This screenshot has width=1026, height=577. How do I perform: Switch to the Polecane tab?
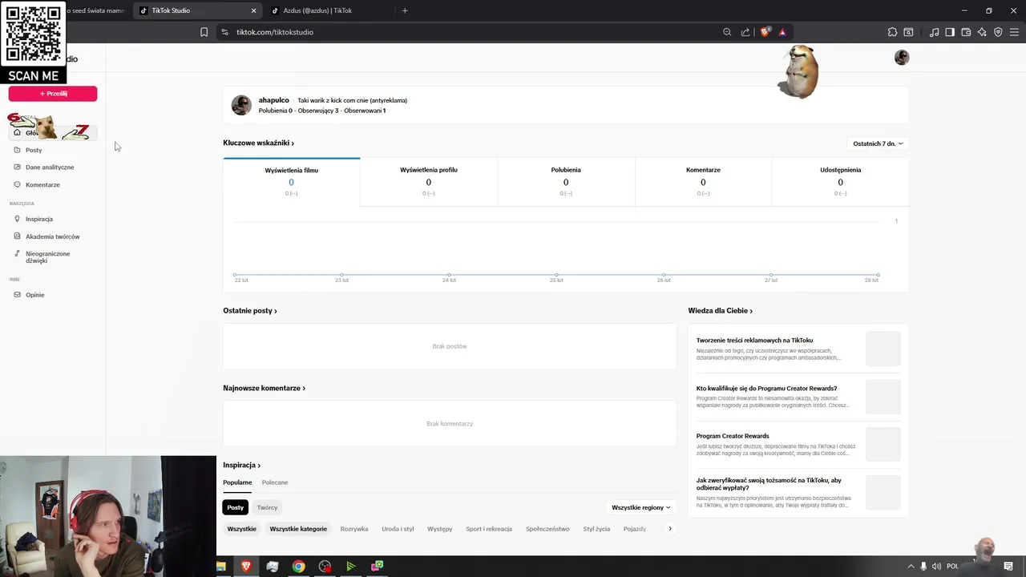(275, 482)
